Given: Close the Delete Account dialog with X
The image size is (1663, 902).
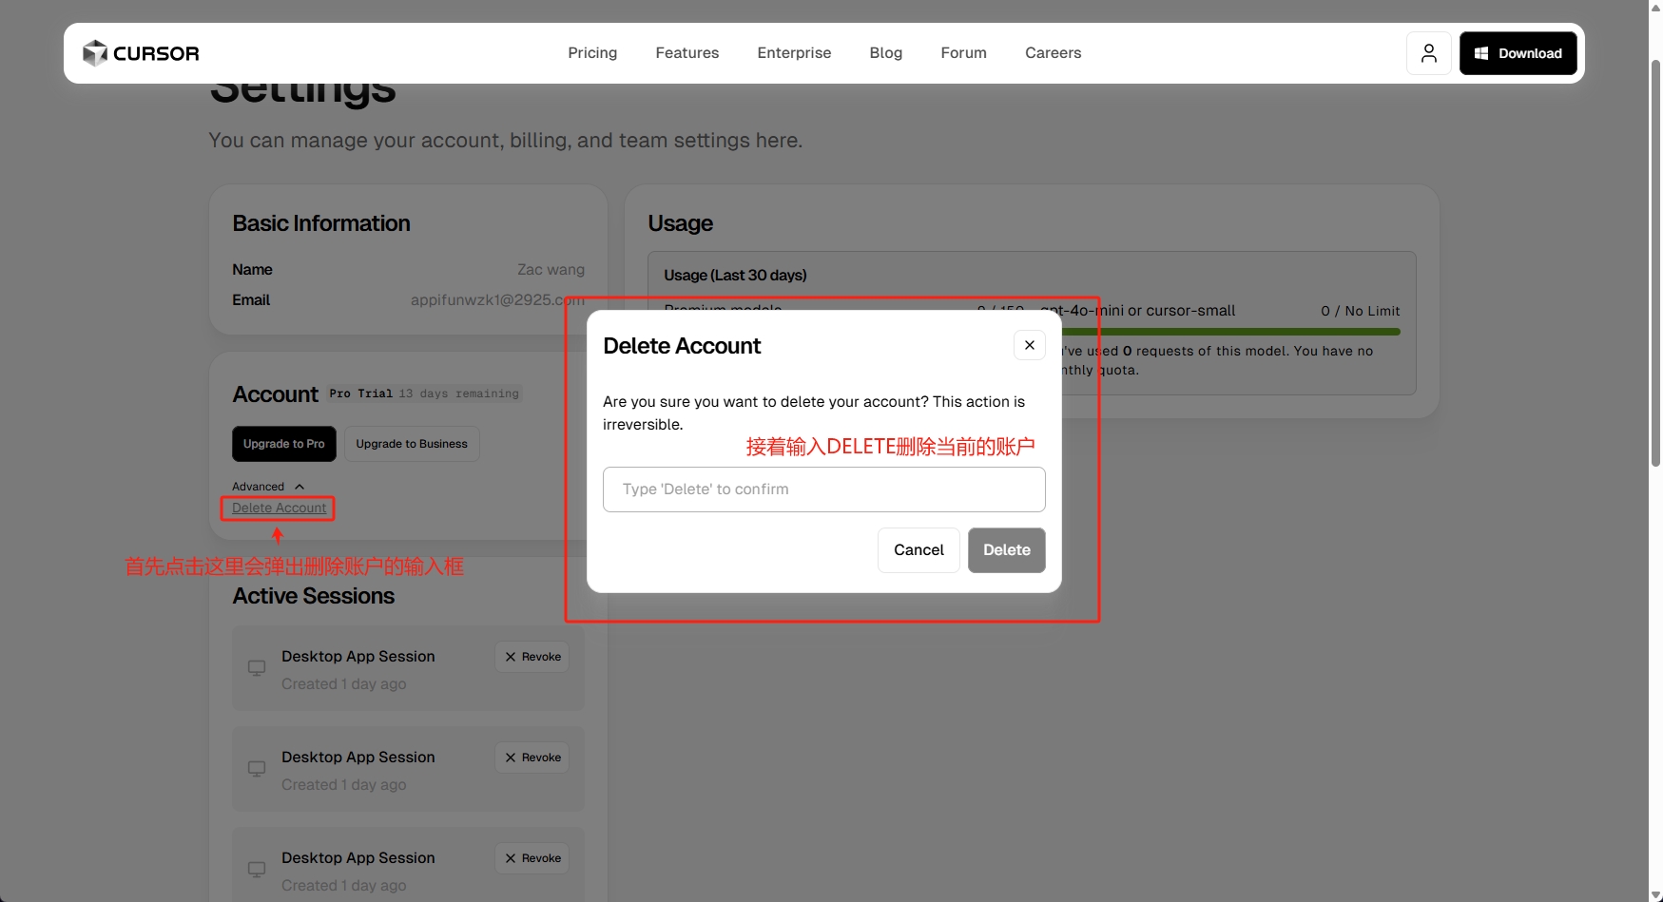Looking at the screenshot, I should pos(1030,345).
